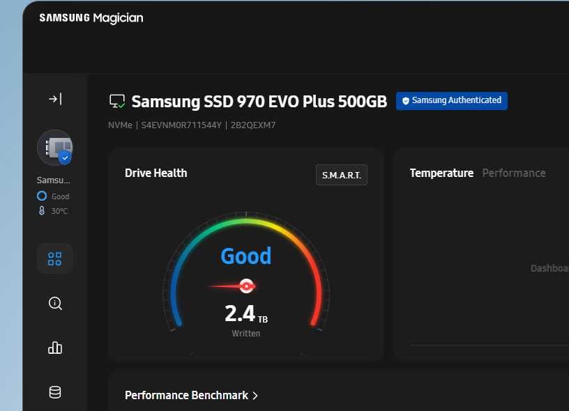
Task: Click the '2.4 TB' written value
Action: [246, 314]
